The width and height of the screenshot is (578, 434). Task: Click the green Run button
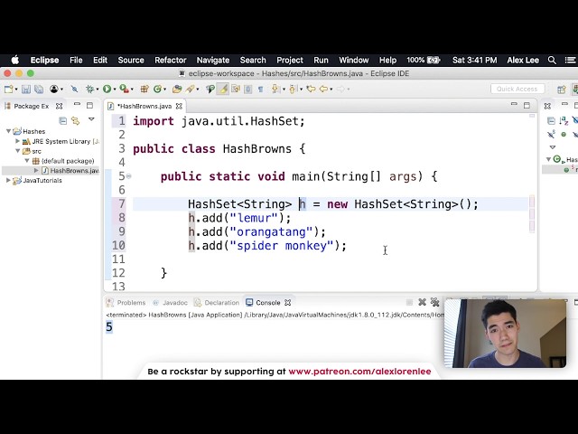pyautogui.click(x=107, y=89)
